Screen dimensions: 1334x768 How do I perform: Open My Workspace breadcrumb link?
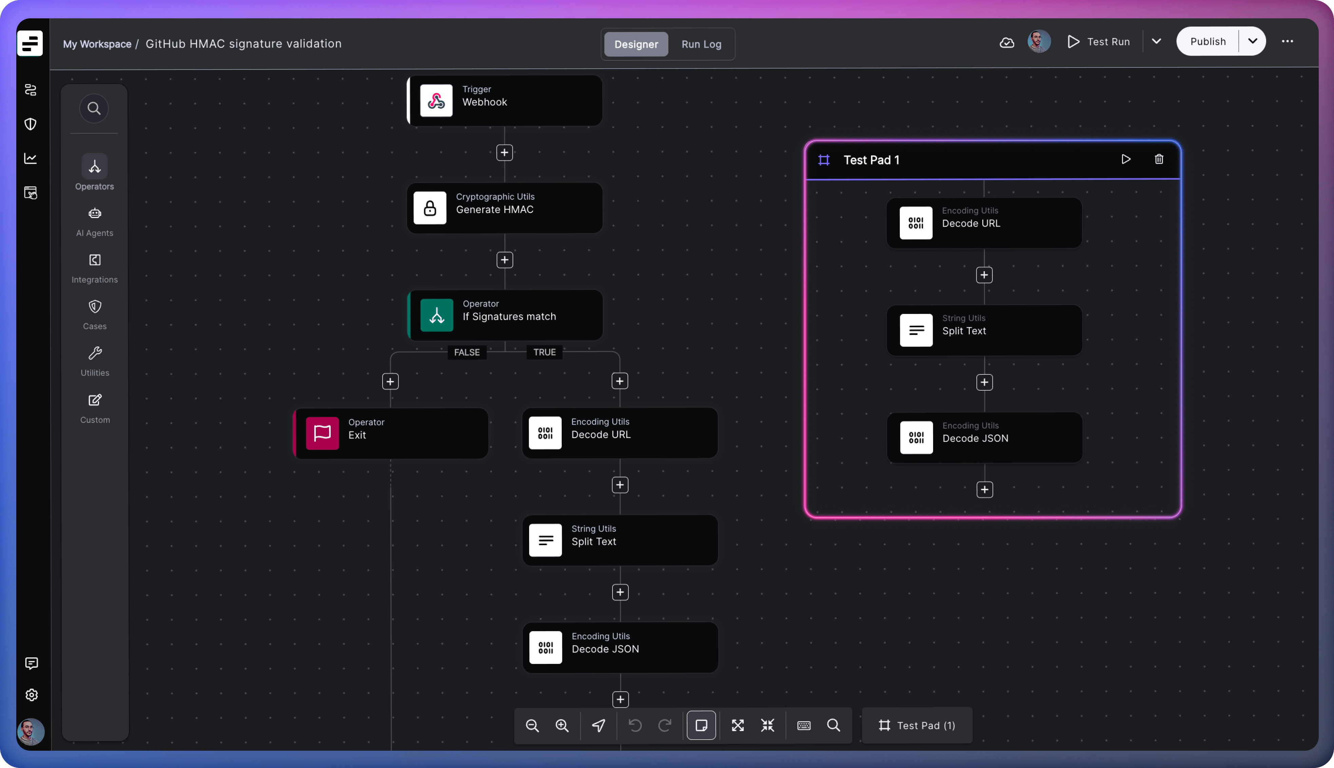pos(97,44)
